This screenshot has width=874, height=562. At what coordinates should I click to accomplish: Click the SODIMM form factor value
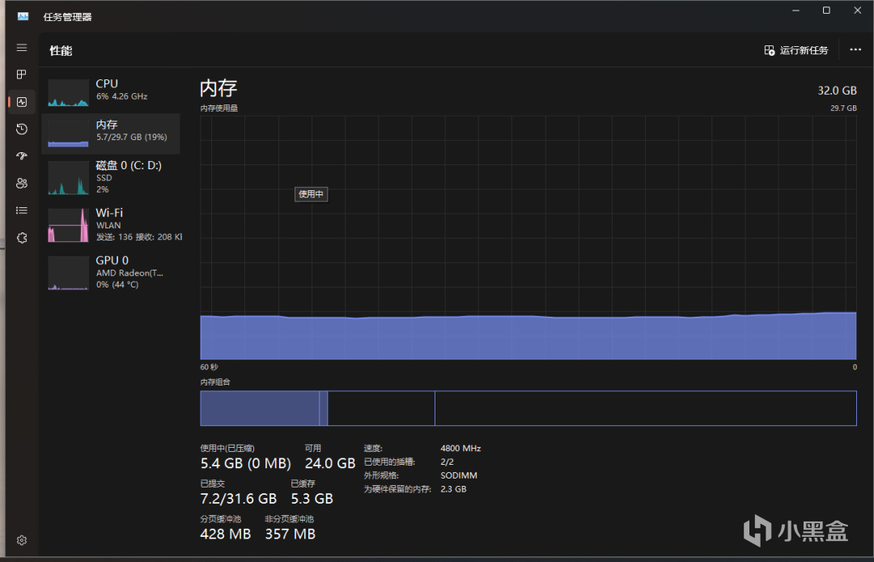[x=459, y=475]
